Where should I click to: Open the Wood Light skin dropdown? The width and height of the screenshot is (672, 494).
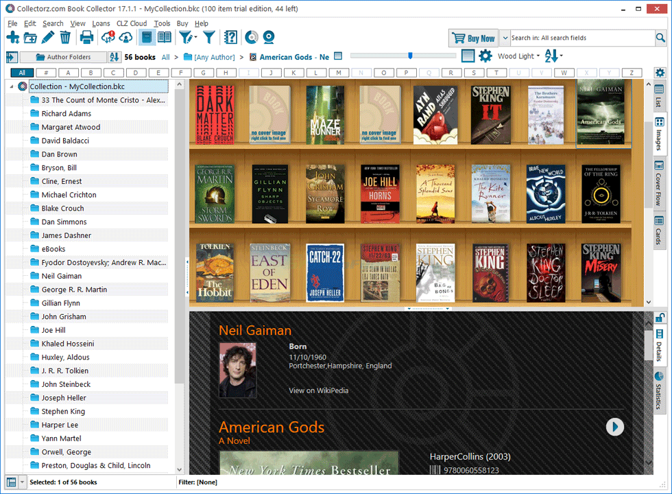(x=518, y=56)
